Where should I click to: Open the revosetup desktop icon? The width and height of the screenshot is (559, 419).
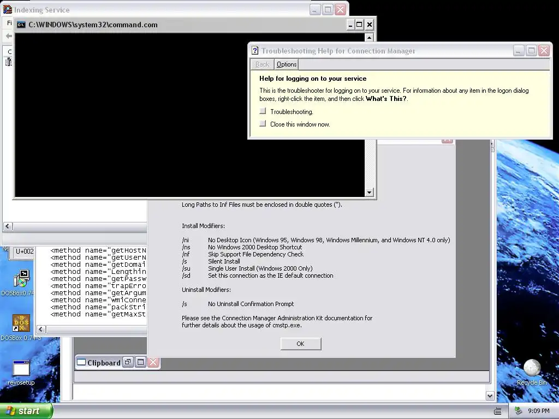pos(21,368)
